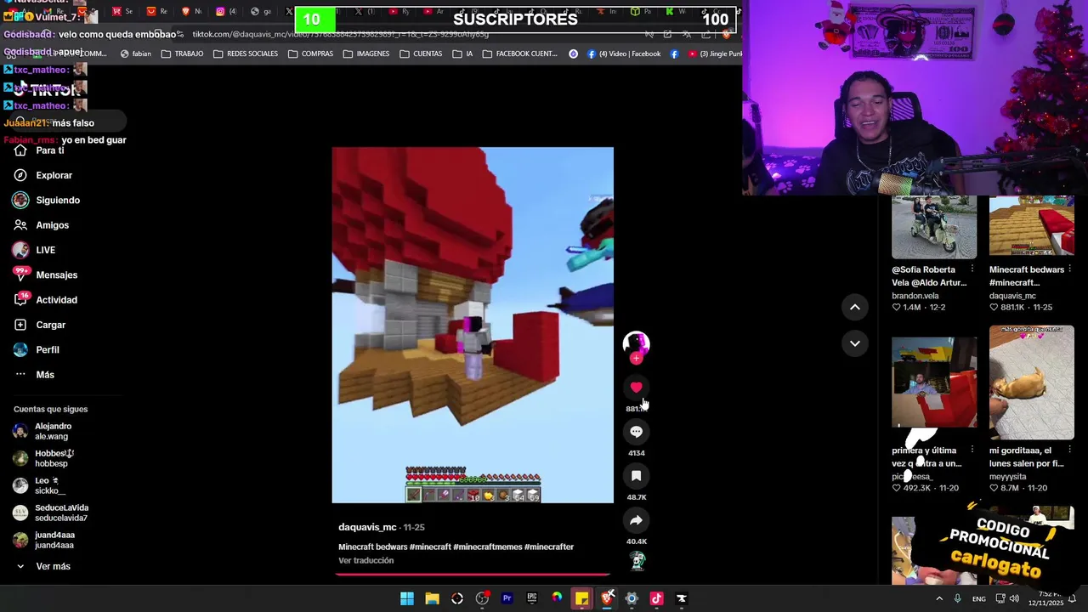This screenshot has height=612, width=1088.
Task: Open FACEBOOK CUENT... bookmarks folder
Action: 519,54
